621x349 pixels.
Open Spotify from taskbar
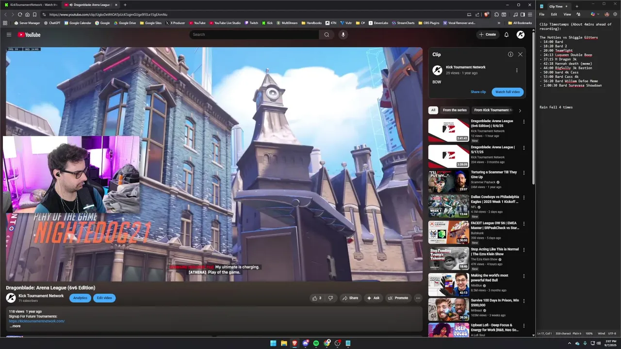click(316, 343)
